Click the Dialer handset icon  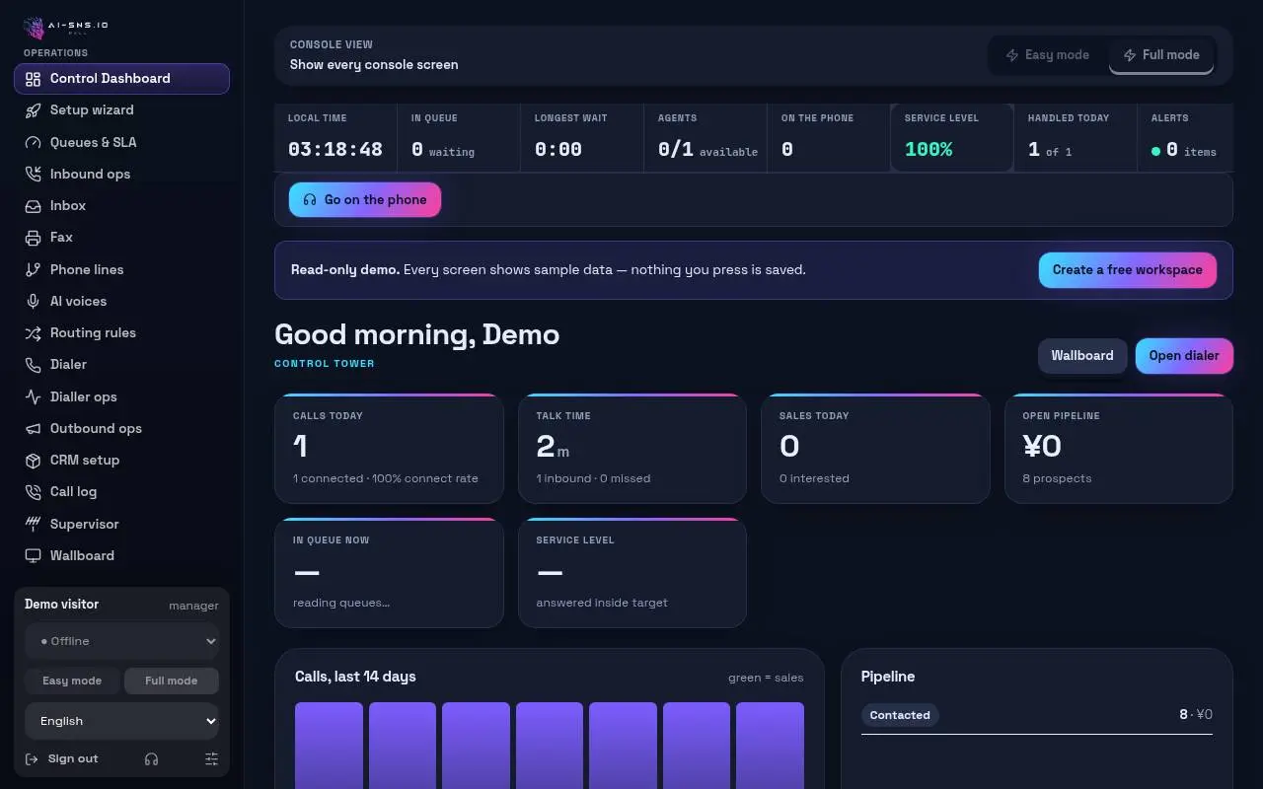pos(33,365)
